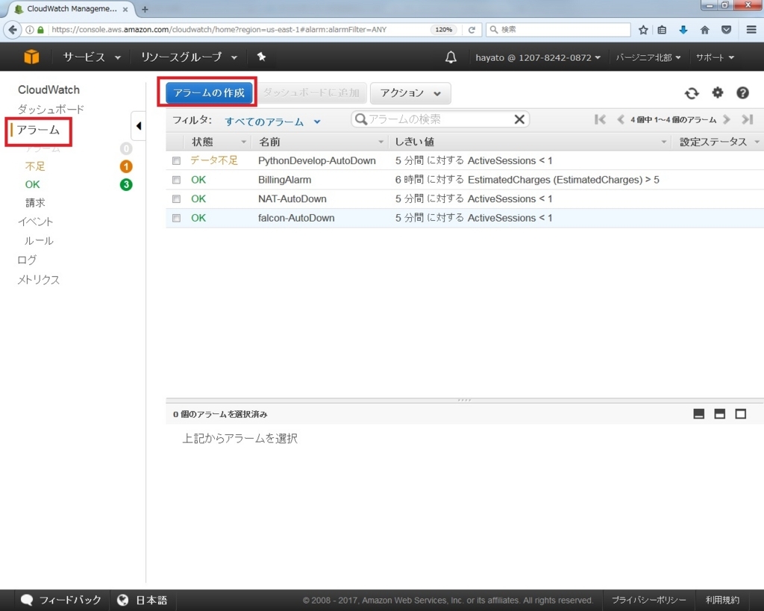Open ダッシュボード in the sidebar
The height and width of the screenshot is (611, 764).
[51, 109]
